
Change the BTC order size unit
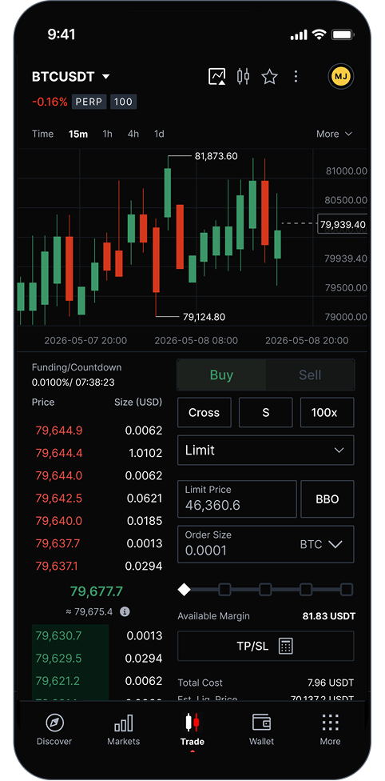pos(321,544)
